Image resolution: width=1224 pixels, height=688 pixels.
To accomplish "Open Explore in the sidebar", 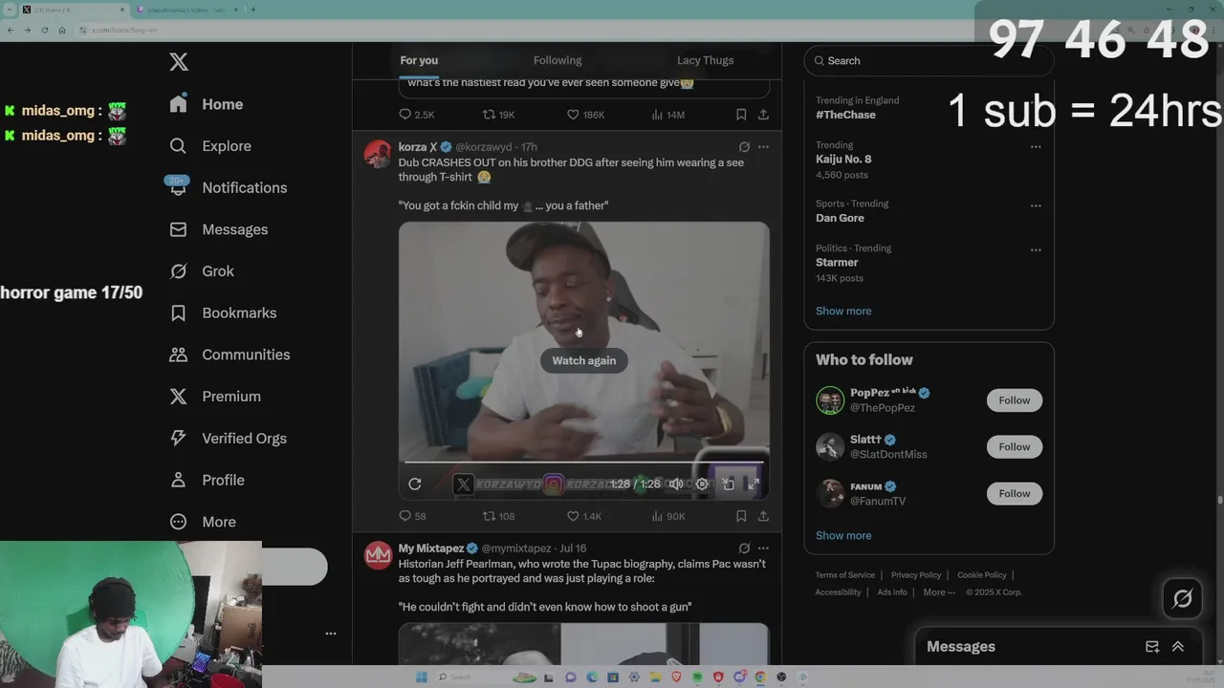I will (x=210, y=146).
